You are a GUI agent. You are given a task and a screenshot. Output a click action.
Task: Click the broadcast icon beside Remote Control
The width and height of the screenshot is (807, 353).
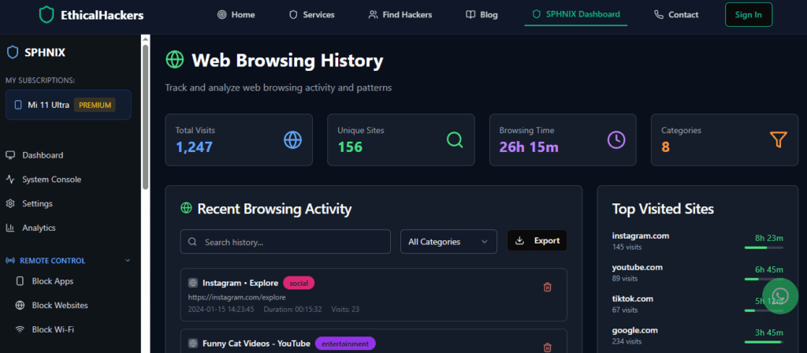point(9,261)
